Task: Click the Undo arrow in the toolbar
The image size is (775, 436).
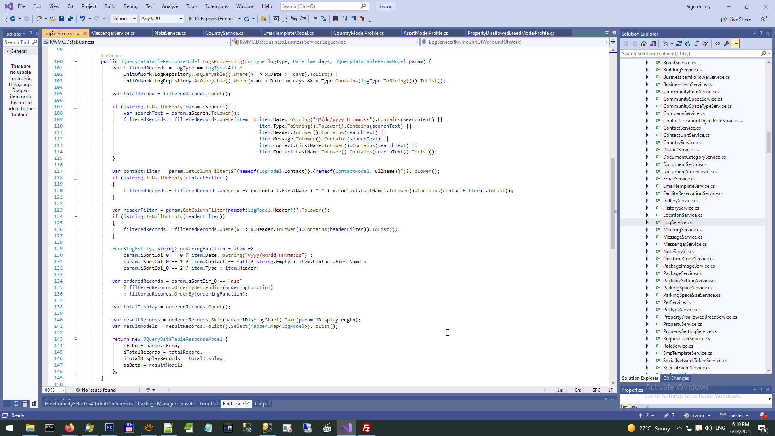Action: click(82, 19)
